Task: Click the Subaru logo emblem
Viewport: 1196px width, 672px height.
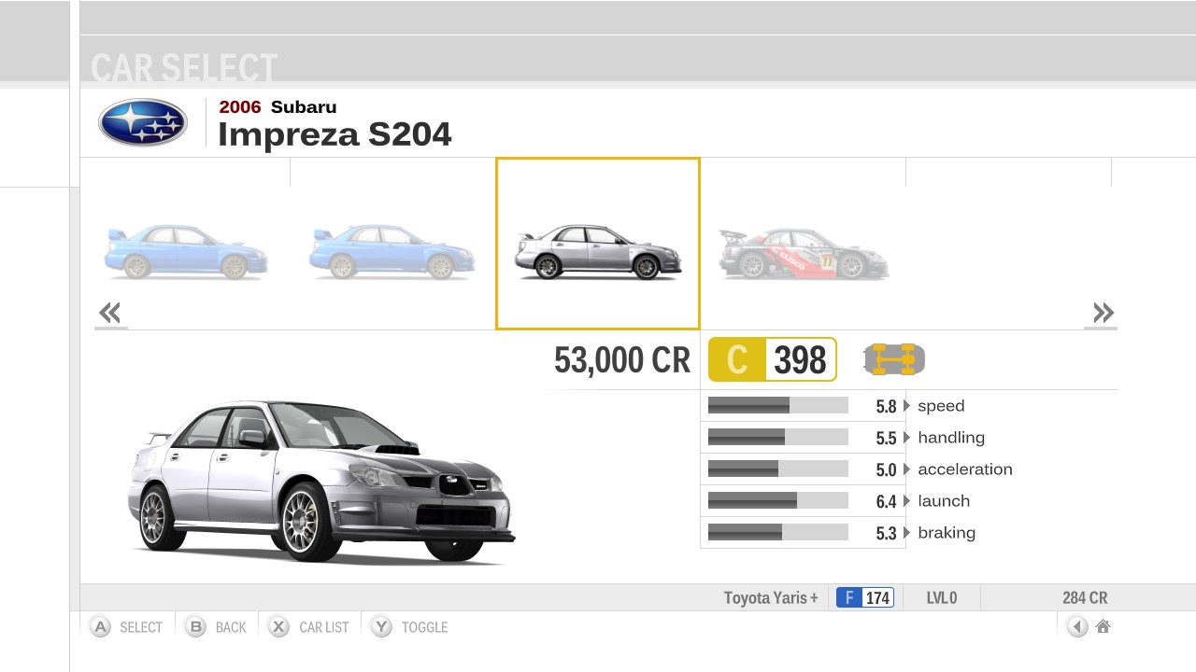Action: [143, 122]
